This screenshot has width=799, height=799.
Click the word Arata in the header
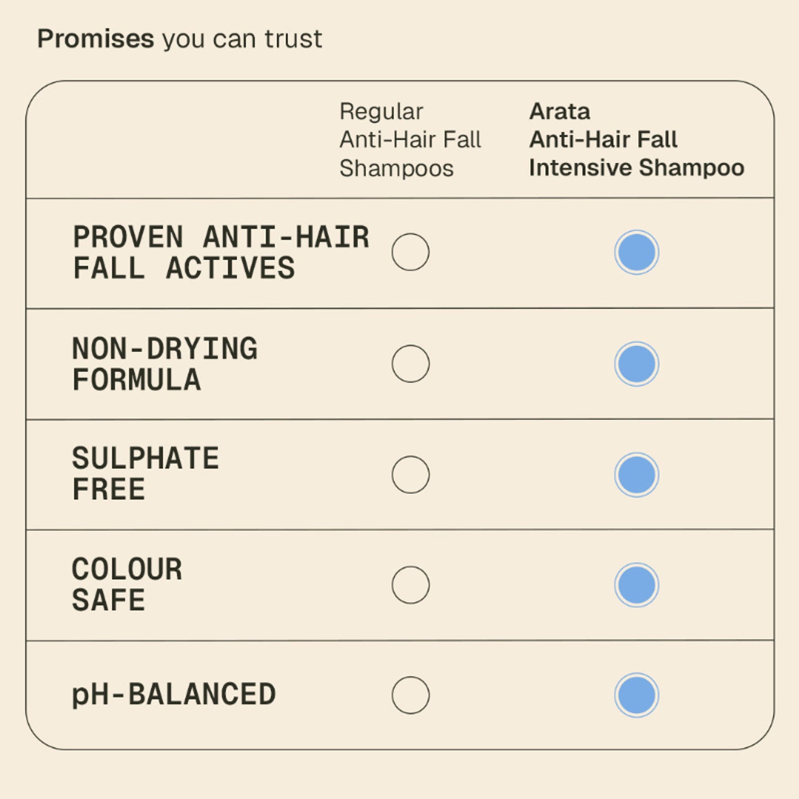tap(560, 112)
